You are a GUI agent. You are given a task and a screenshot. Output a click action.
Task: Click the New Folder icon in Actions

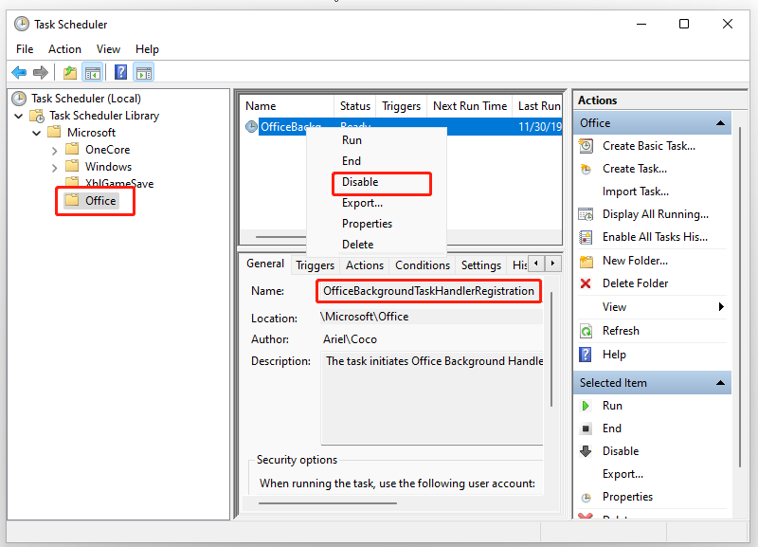click(x=587, y=261)
